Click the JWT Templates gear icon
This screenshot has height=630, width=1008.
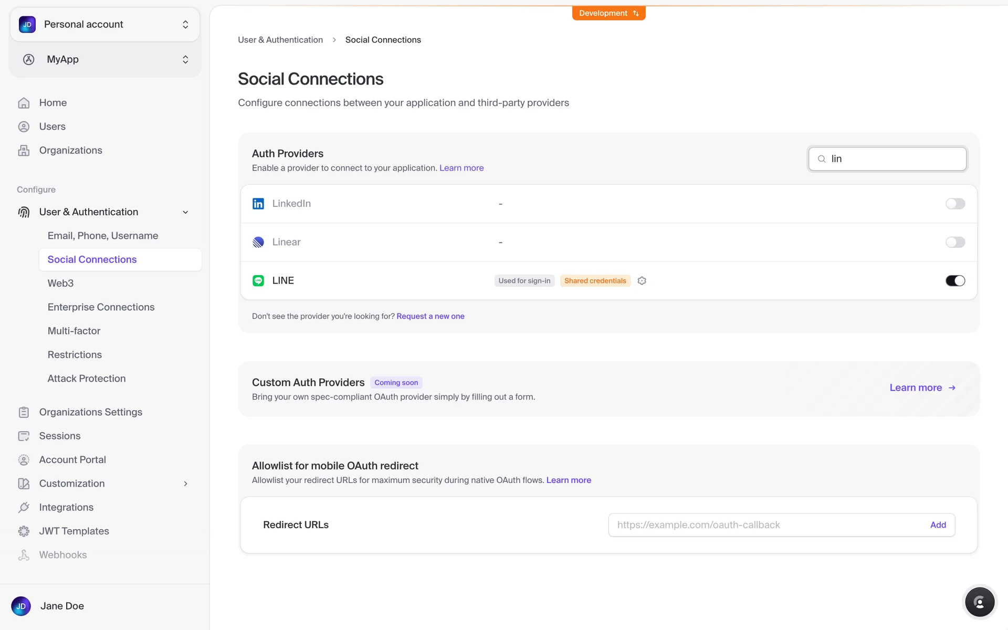tap(24, 531)
